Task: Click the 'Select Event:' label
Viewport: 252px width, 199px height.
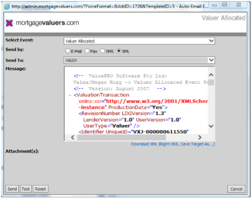Action: 19,40
